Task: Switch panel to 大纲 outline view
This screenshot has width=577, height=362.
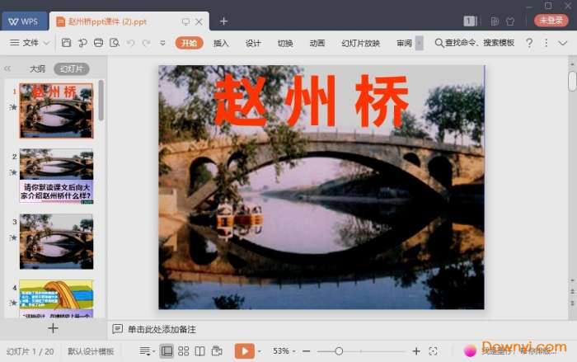Action: (37, 69)
